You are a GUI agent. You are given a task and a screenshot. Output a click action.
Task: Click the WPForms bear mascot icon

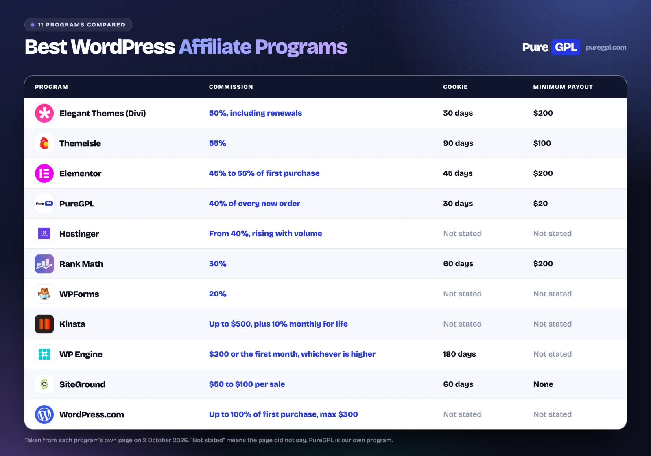point(44,294)
